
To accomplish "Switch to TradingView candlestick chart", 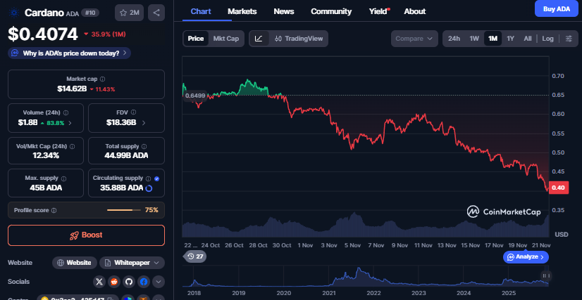I will pyautogui.click(x=299, y=39).
